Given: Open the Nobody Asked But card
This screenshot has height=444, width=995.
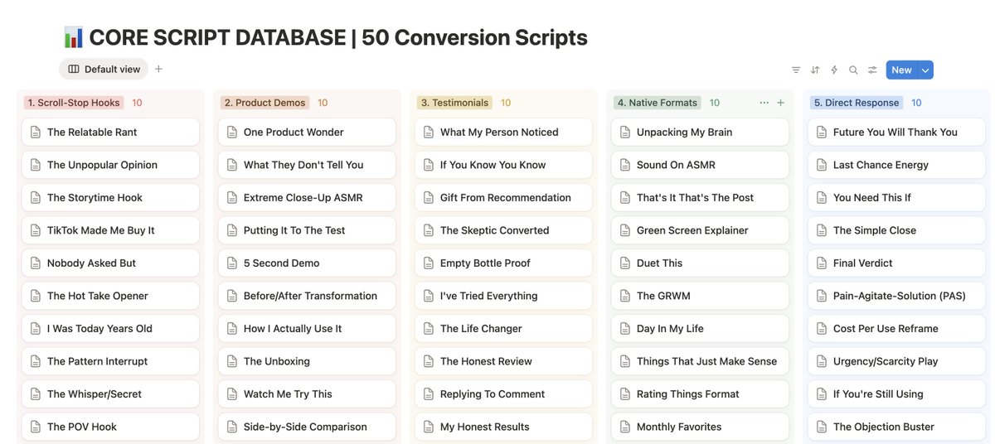Looking at the screenshot, I should point(110,263).
